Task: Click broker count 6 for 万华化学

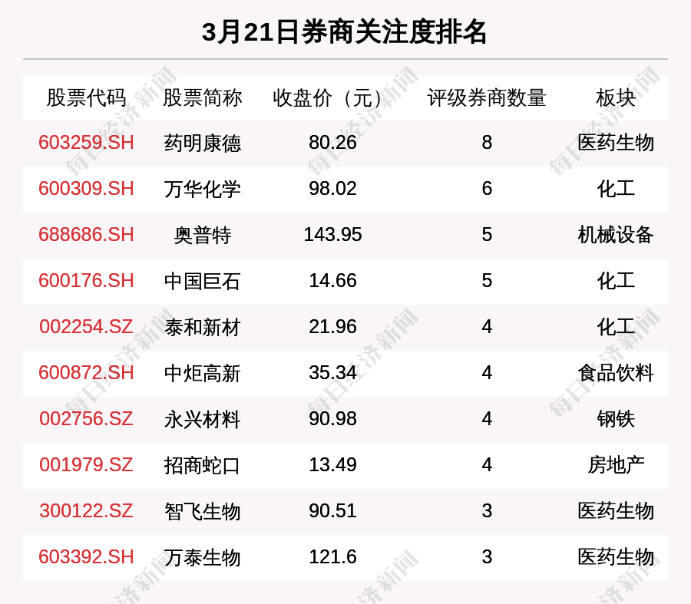Action: (x=487, y=189)
